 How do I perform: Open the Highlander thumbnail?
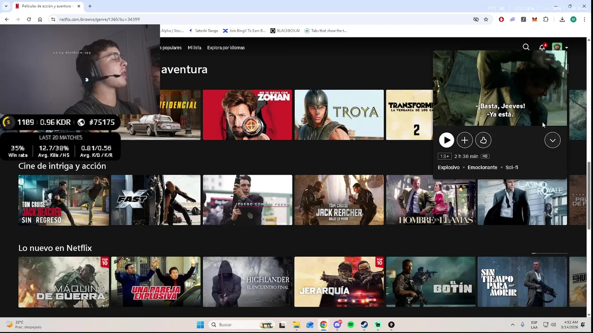[247, 282]
